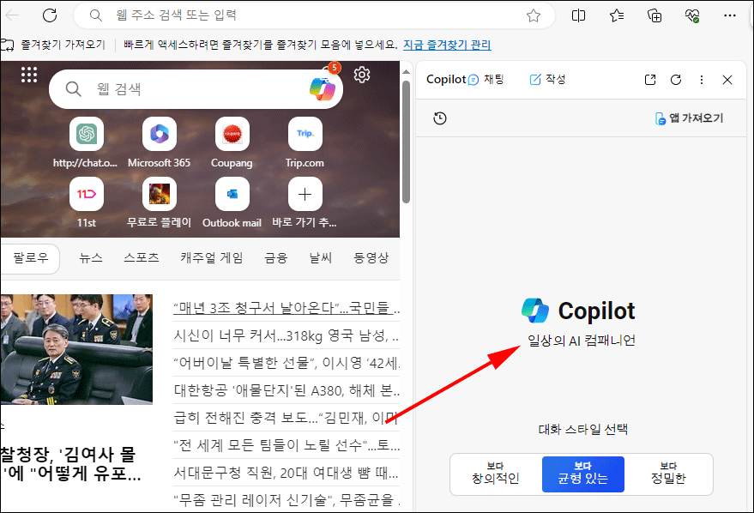Open Copilot pane more options menu
754x513 pixels.
pos(702,80)
